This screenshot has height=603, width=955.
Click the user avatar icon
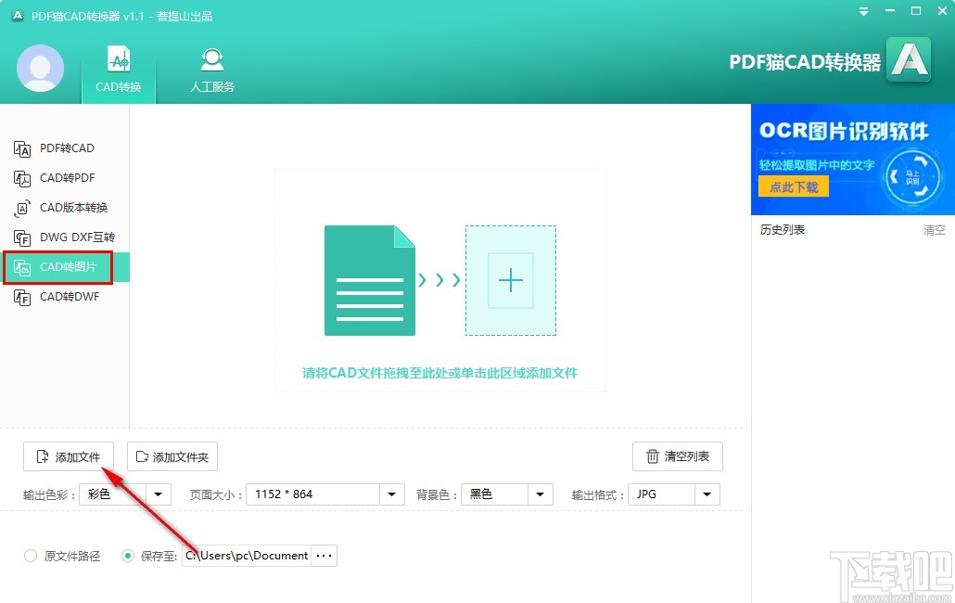pos(40,69)
